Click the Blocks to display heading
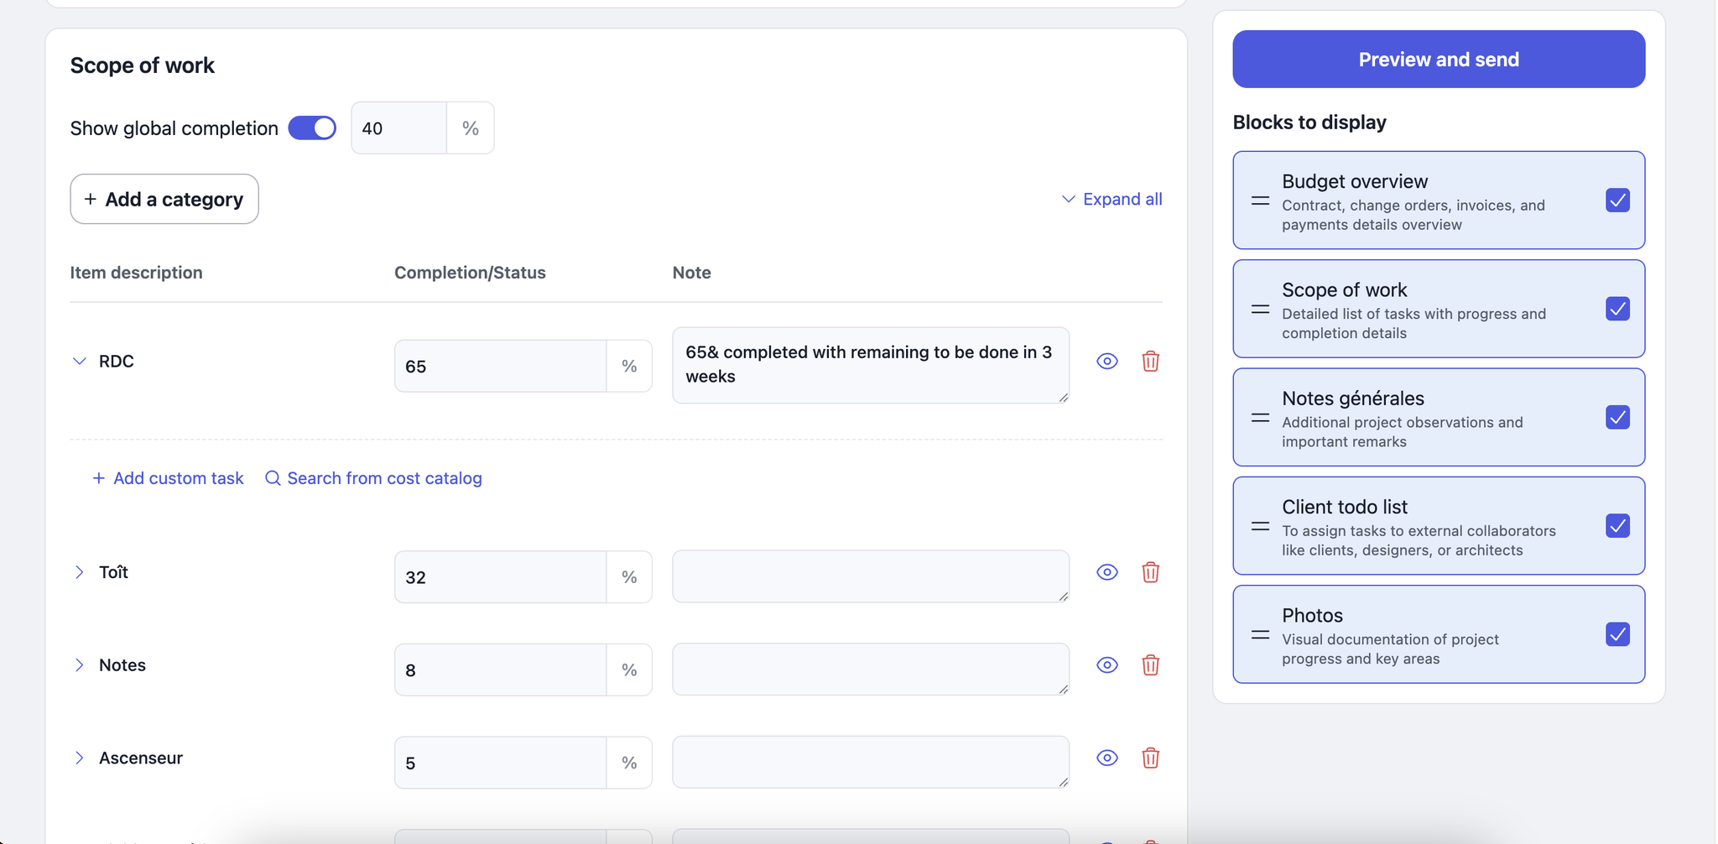The image size is (1718, 844). click(x=1309, y=122)
